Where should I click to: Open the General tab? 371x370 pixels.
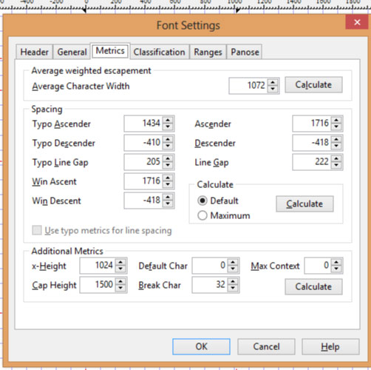pyautogui.click(x=72, y=52)
